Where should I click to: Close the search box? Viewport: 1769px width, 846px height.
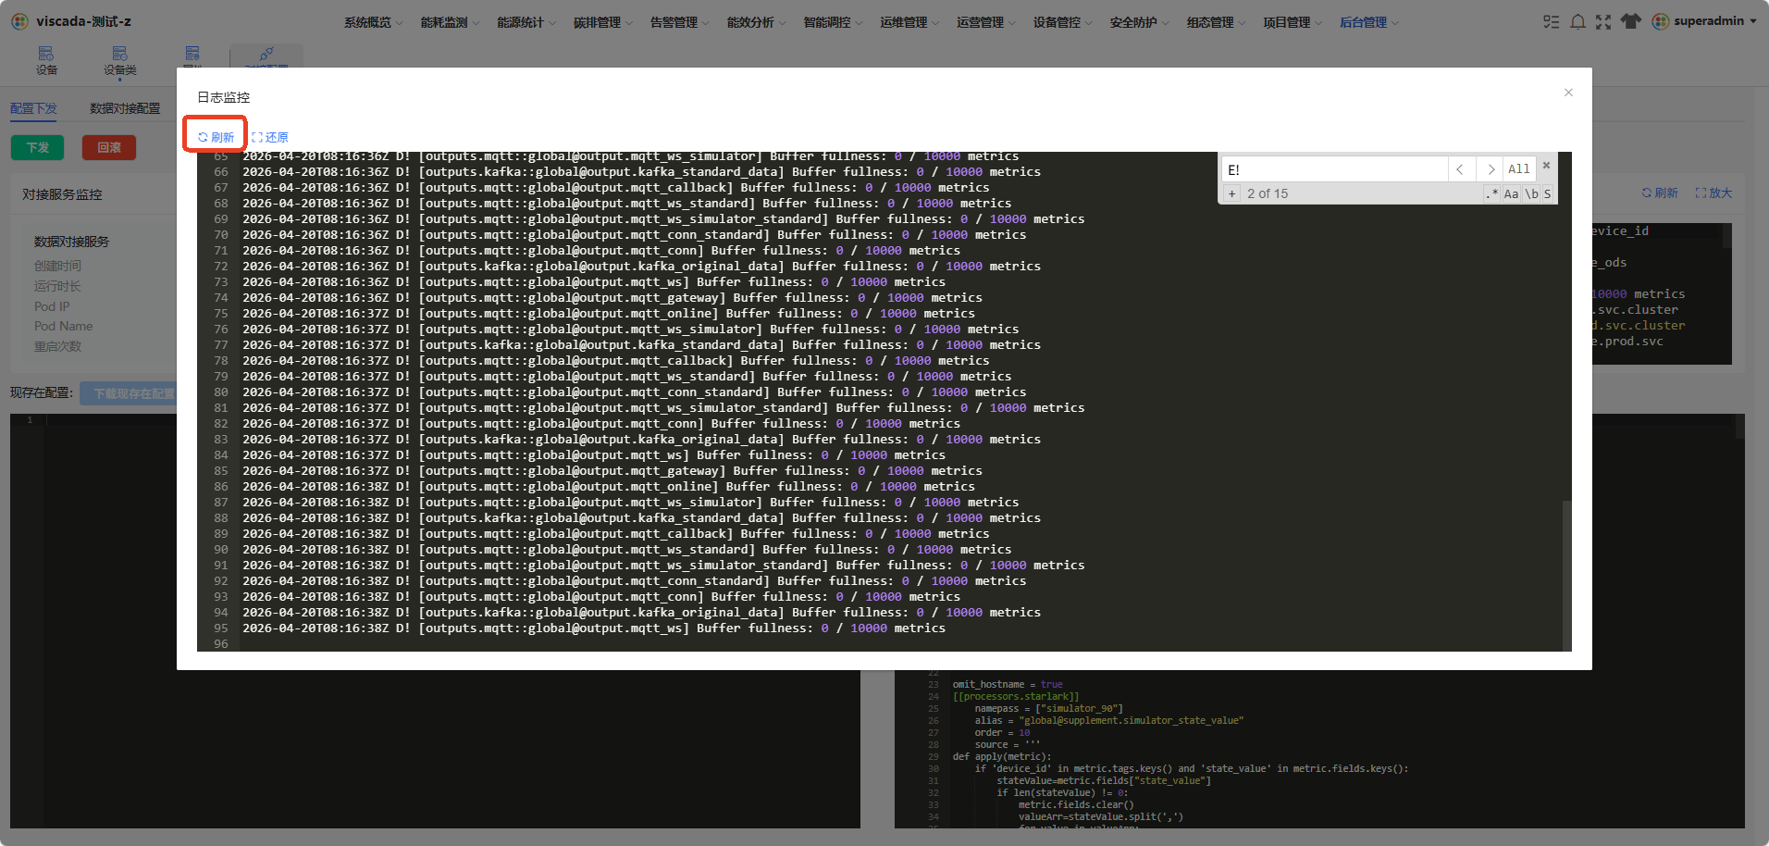pos(1546,166)
